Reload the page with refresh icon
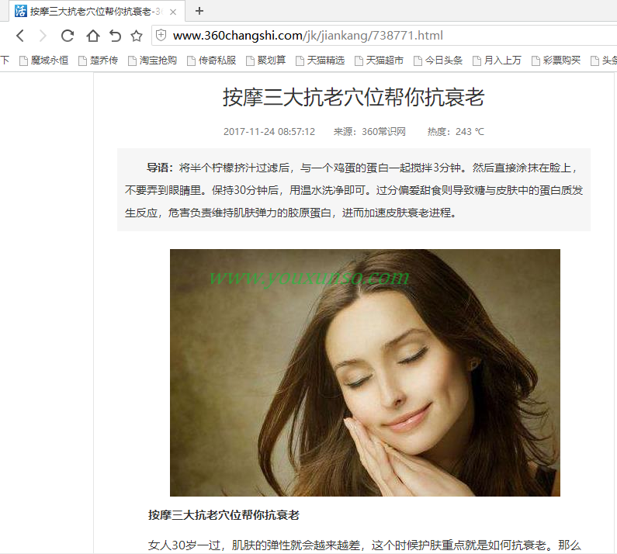The image size is (617, 554). 68,36
